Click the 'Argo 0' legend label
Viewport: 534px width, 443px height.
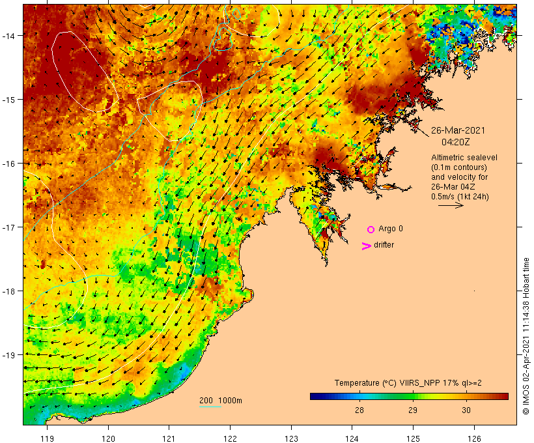click(391, 229)
